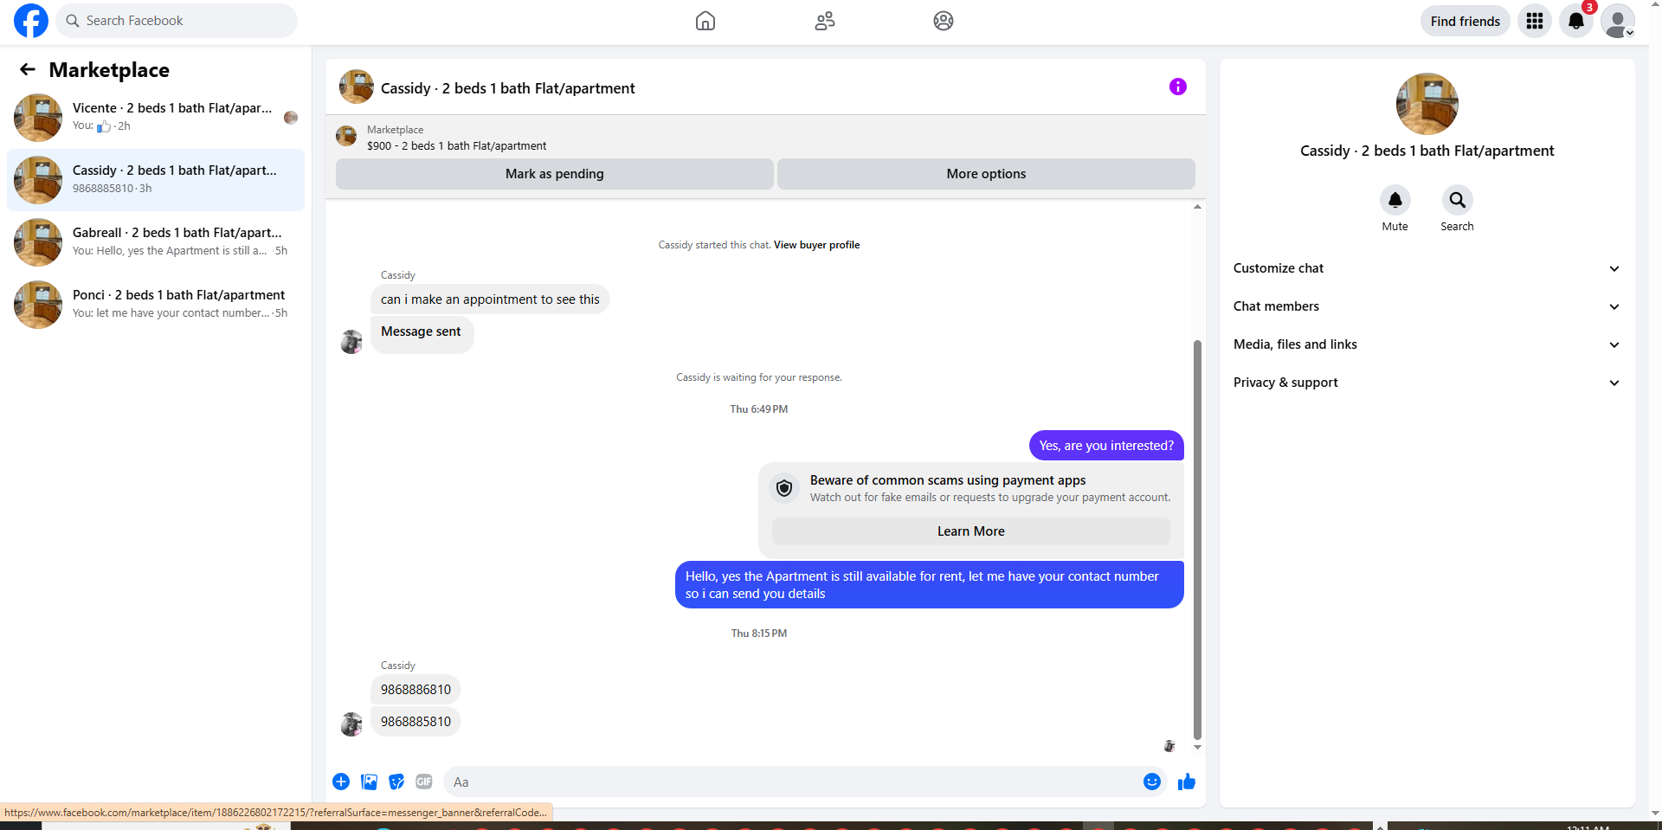Choose a GIF from the composer
The width and height of the screenshot is (1662, 830).
click(x=424, y=782)
